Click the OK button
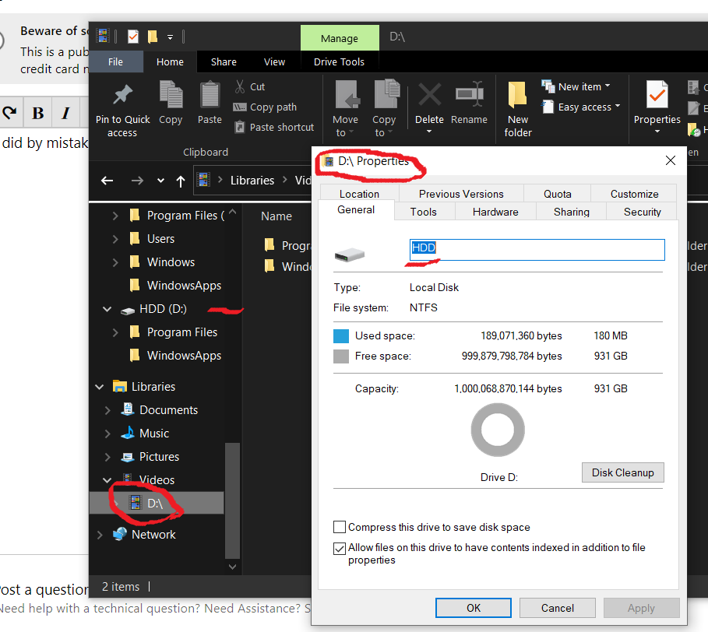Image resolution: width=708 pixels, height=632 pixels. click(474, 608)
